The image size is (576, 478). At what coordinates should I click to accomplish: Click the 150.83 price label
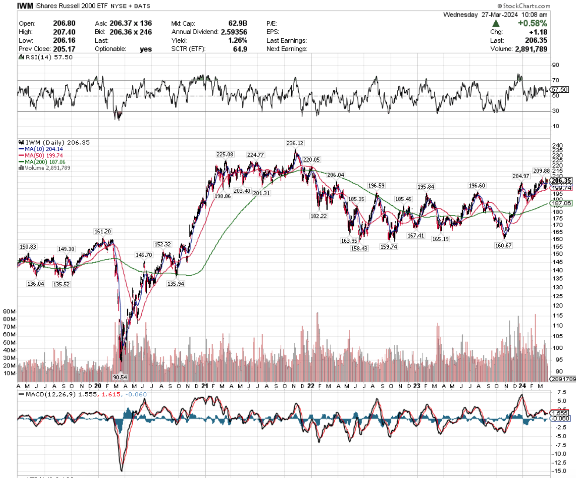(x=28, y=247)
